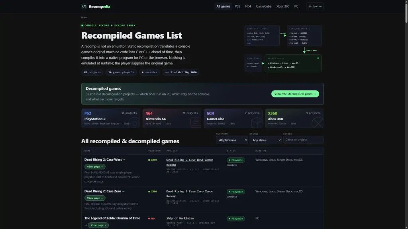This screenshot has height=229, width=408.
Task: Click the PlayStation 2 card disc icon
Action: pos(135,123)
